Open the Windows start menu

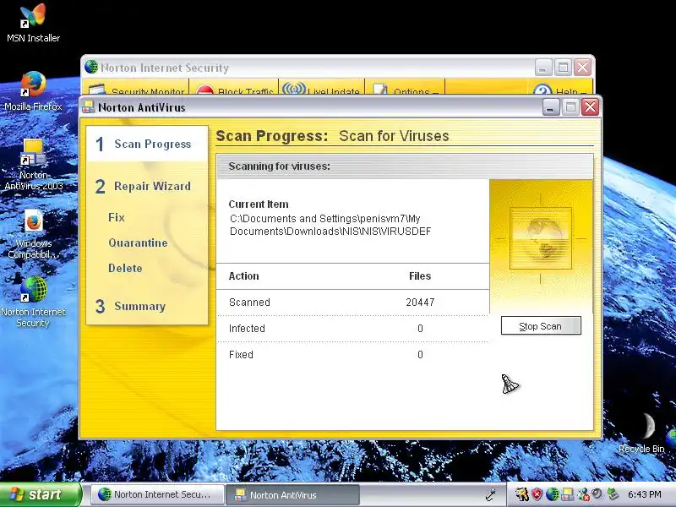click(40, 494)
